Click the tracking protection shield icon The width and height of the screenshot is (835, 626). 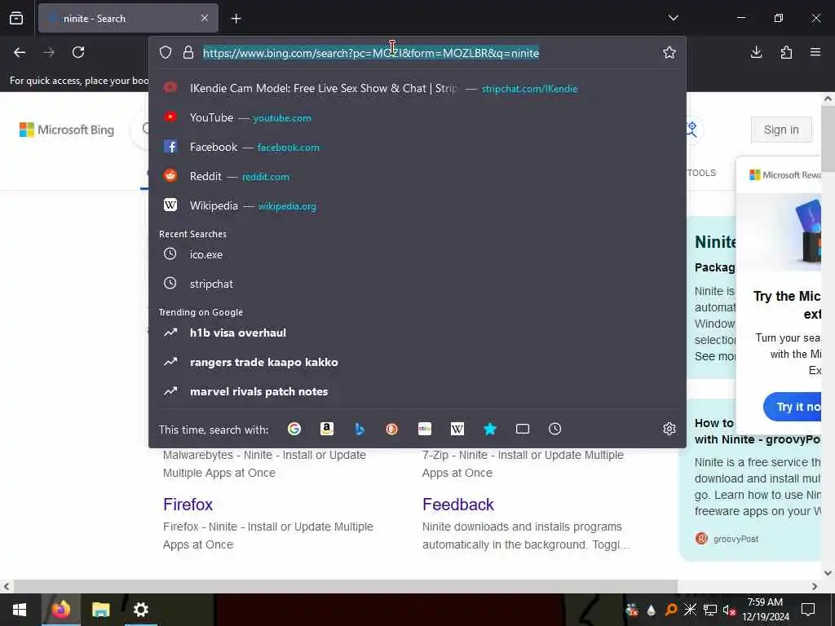[x=166, y=52]
